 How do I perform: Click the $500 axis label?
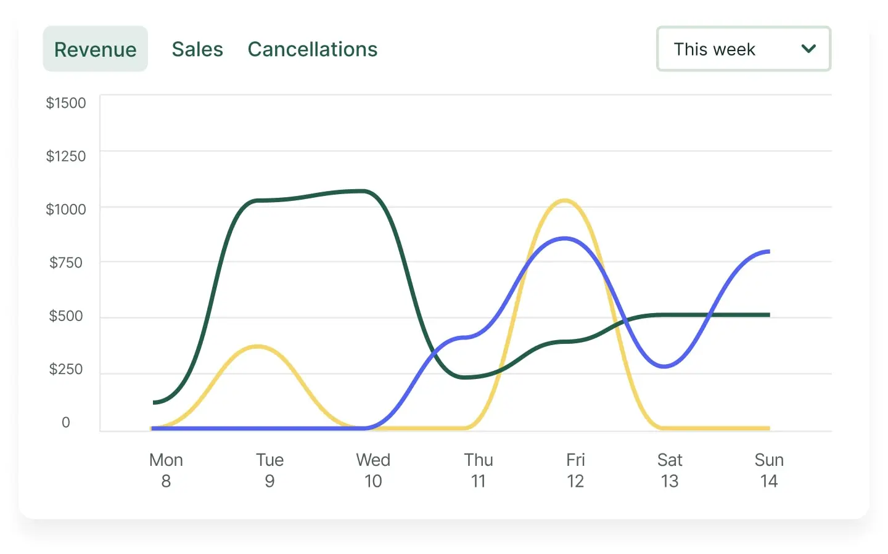pos(67,316)
